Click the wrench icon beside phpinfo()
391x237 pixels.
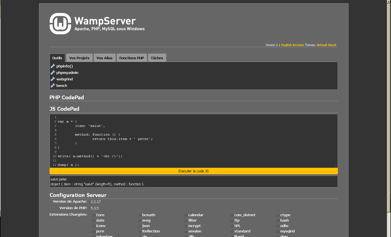[53, 66]
